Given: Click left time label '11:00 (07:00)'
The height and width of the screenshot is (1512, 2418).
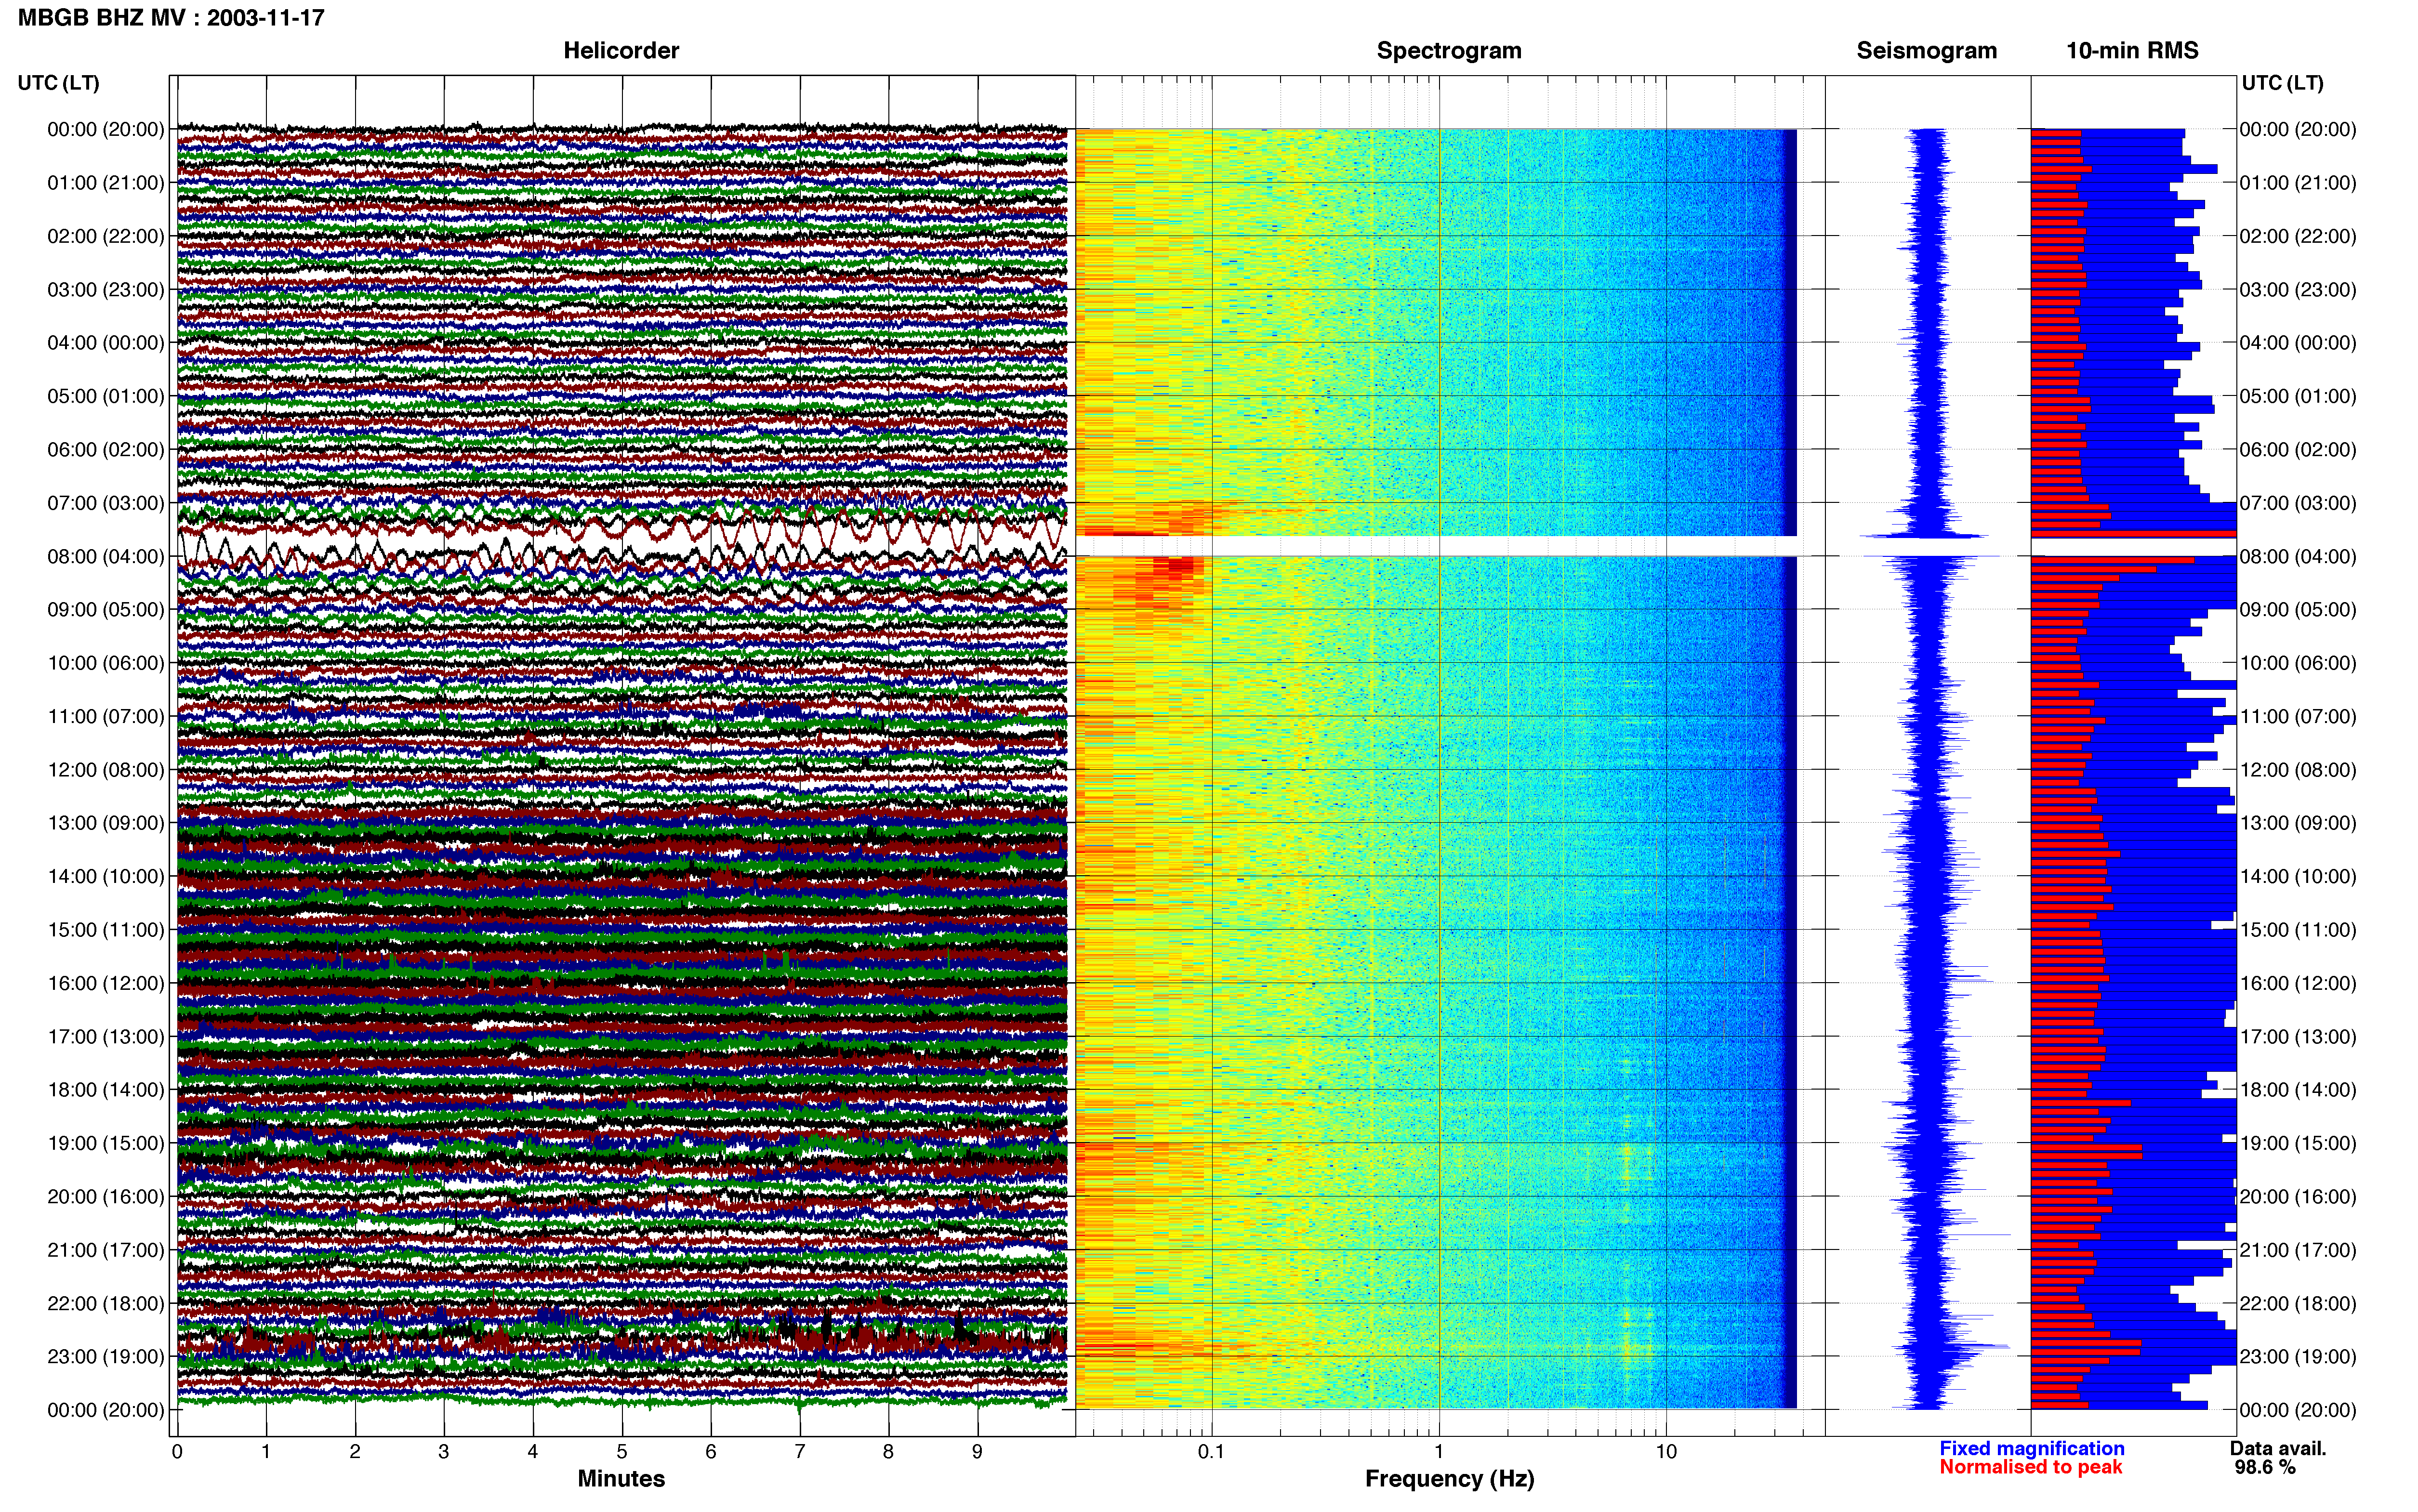Looking at the screenshot, I should click(106, 716).
